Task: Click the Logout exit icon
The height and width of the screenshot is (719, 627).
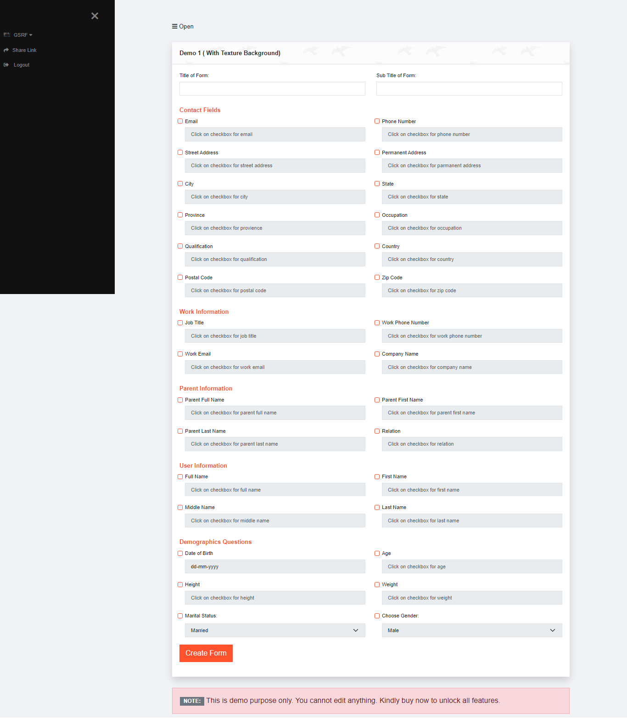Action: [x=6, y=65]
